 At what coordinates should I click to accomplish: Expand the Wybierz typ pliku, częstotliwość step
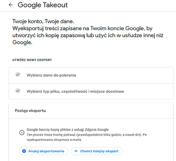click(x=91, y=91)
